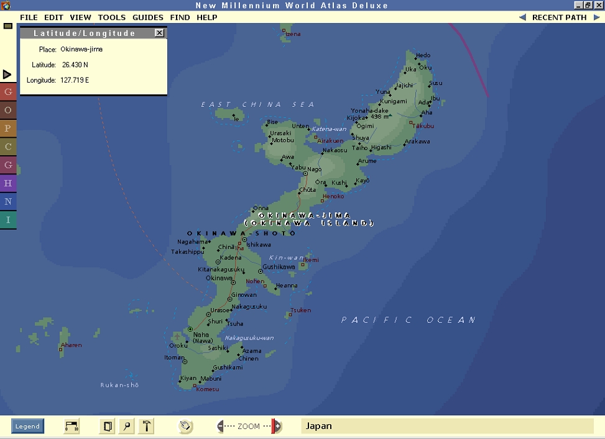The width and height of the screenshot is (605, 439).
Task: Open the GUIDES menu
Action: click(148, 17)
